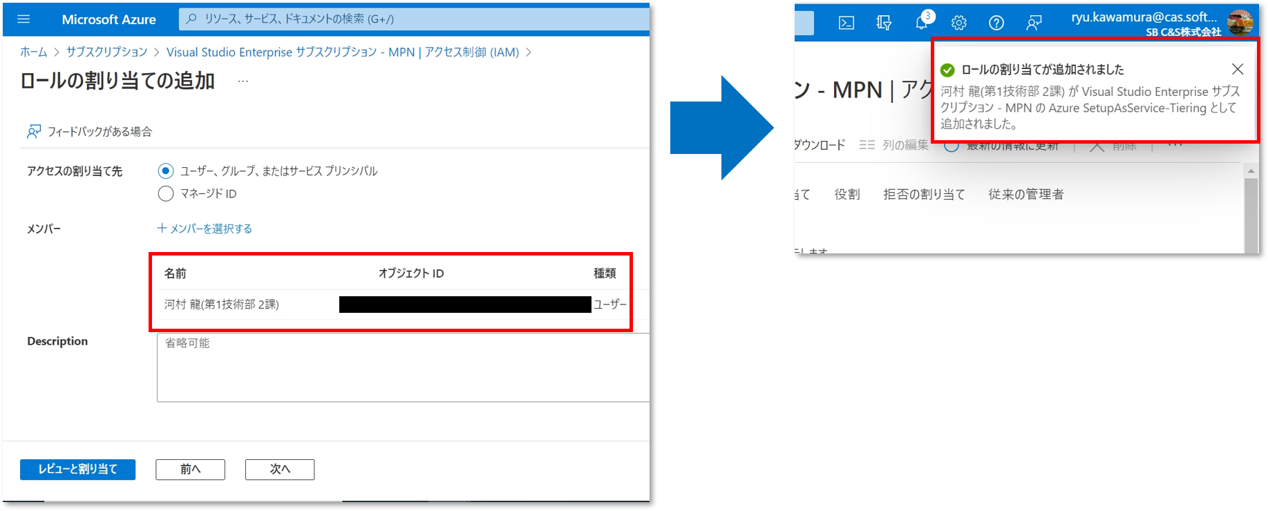Switch to 拒否の割り当て tab
The image size is (1268, 511).
pos(924,194)
